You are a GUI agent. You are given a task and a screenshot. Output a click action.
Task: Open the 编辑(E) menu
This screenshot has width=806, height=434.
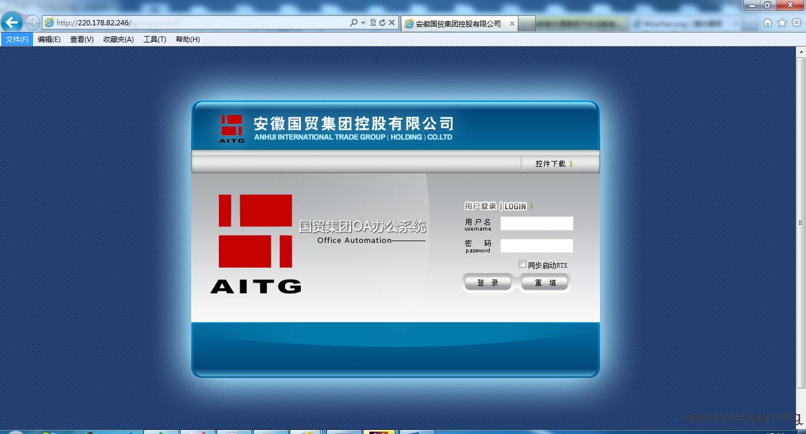(x=49, y=40)
